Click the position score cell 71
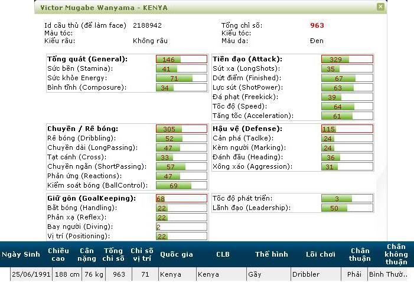 pos(145,274)
